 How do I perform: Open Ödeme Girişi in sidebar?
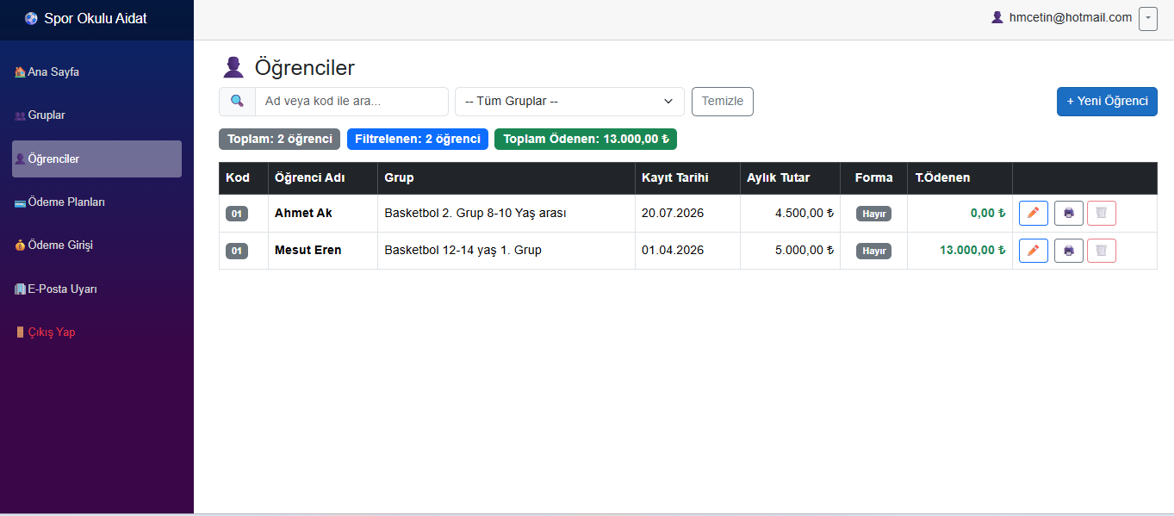(x=96, y=246)
